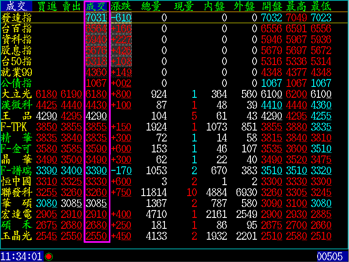The height and width of the screenshot is (262, 349).
Task: Click the -170 change value for F-譜瑞
Action: 121,170
